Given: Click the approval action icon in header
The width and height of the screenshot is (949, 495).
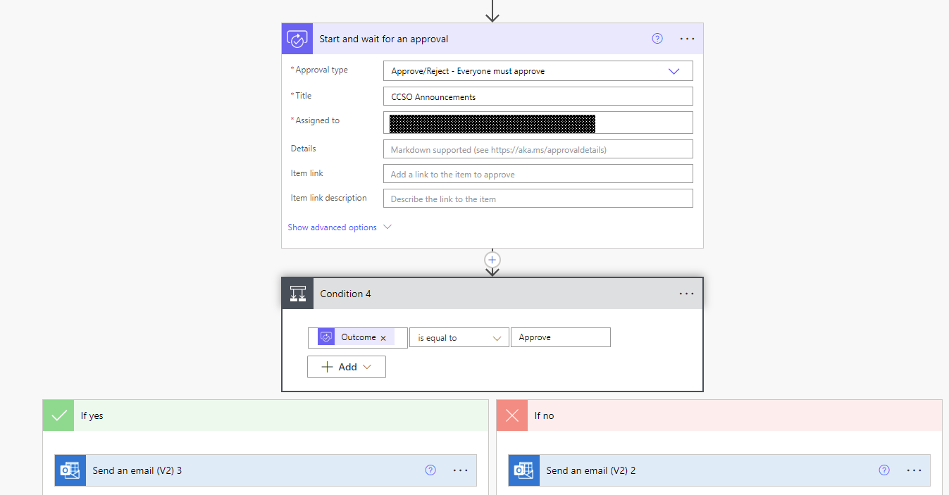Looking at the screenshot, I should point(297,39).
